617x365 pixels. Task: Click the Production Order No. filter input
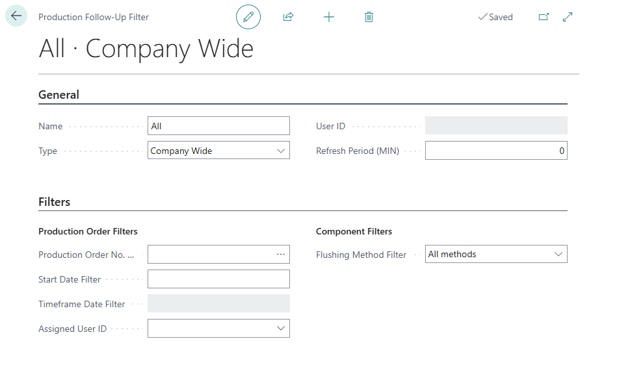(x=209, y=255)
